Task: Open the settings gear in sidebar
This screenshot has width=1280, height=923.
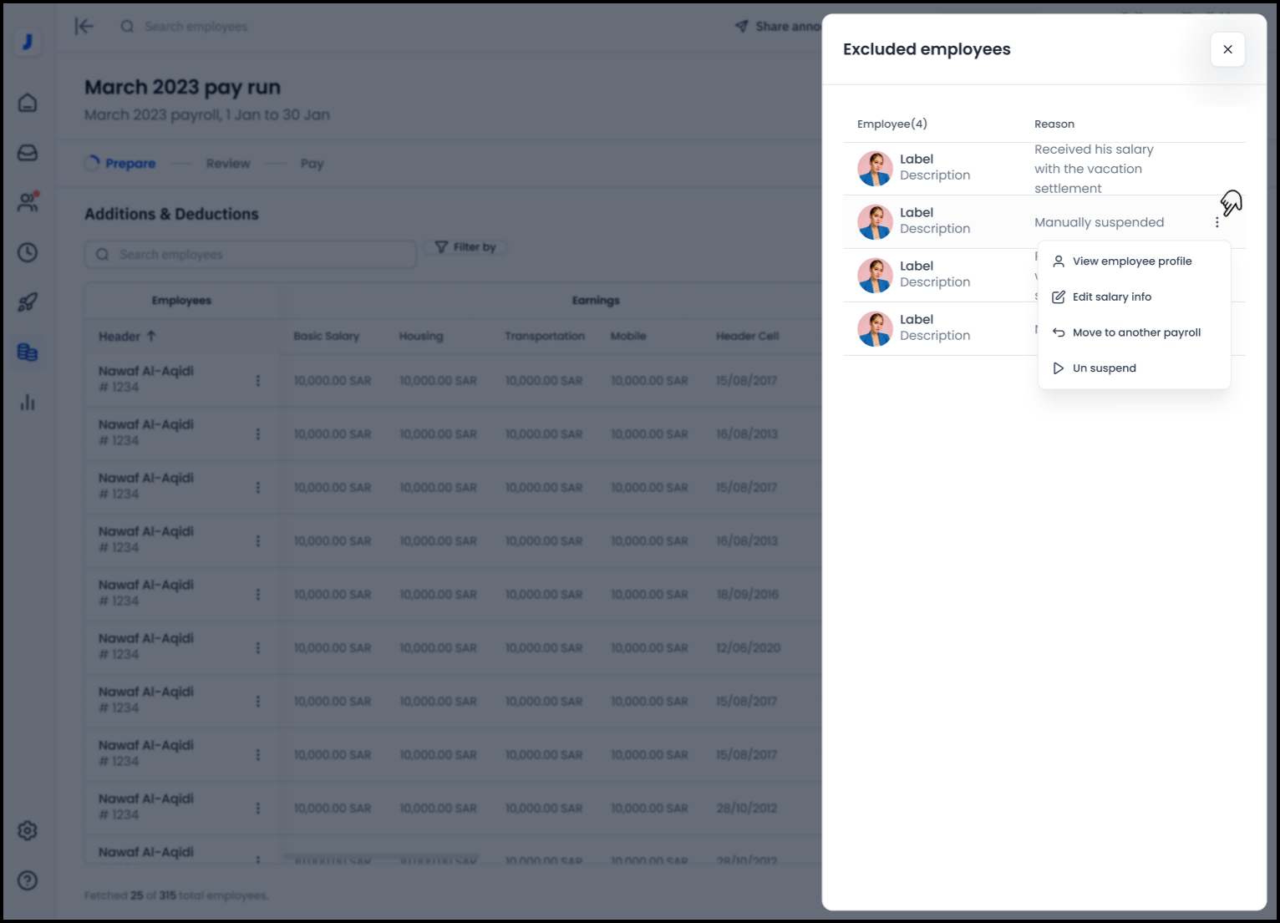Action: click(28, 830)
